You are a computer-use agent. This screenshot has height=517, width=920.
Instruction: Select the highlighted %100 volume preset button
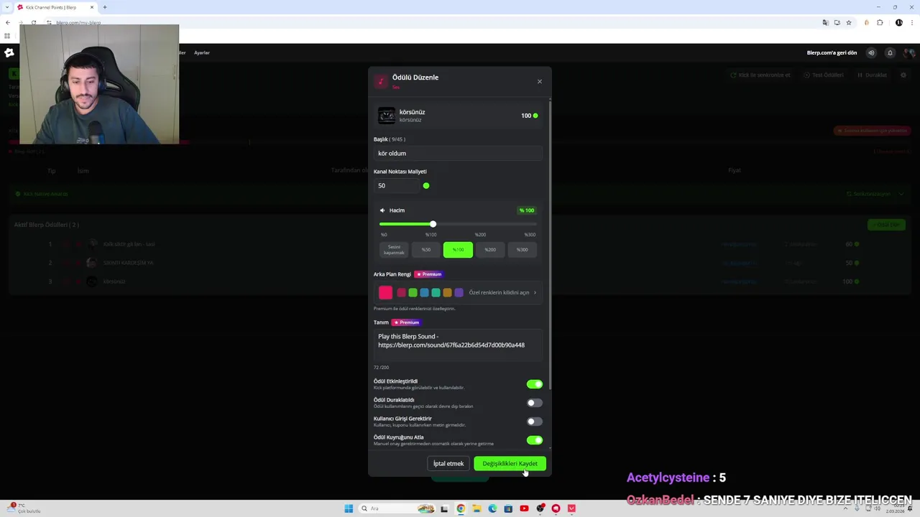coord(458,250)
